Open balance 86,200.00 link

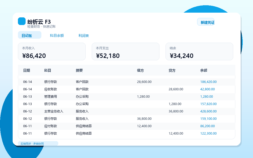[x=207, y=126]
